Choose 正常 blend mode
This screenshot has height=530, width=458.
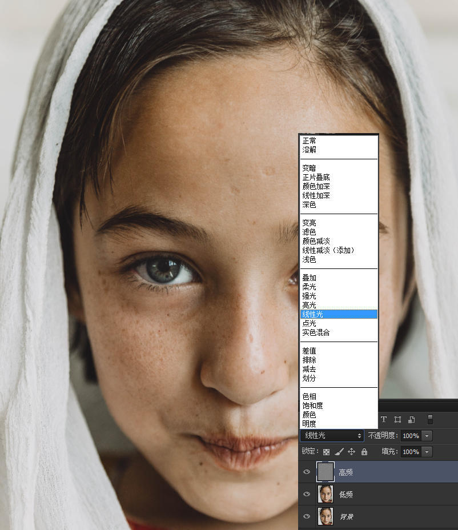(339, 140)
